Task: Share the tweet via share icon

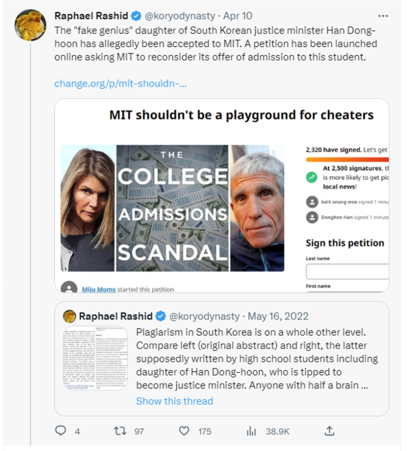Action: [x=330, y=431]
